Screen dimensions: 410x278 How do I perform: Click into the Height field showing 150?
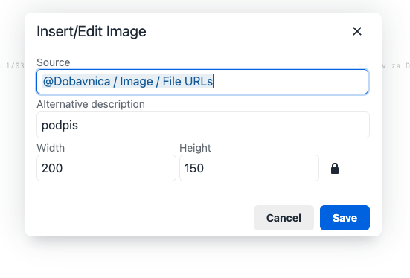(x=249, y=168)
